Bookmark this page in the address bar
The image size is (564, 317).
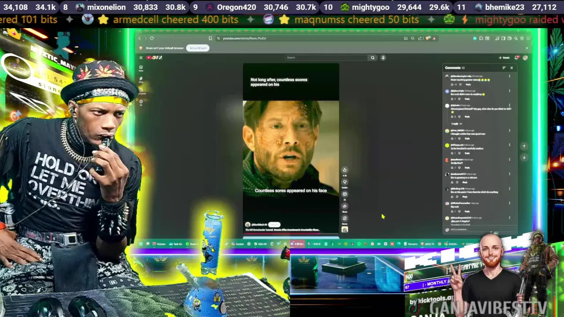[x=210, y=38]
